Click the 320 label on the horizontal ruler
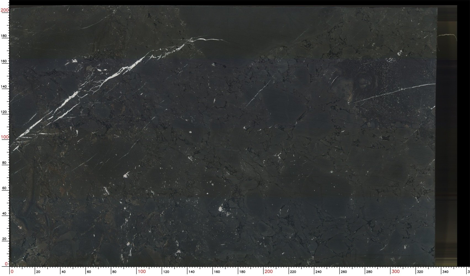 pos(420,272)
